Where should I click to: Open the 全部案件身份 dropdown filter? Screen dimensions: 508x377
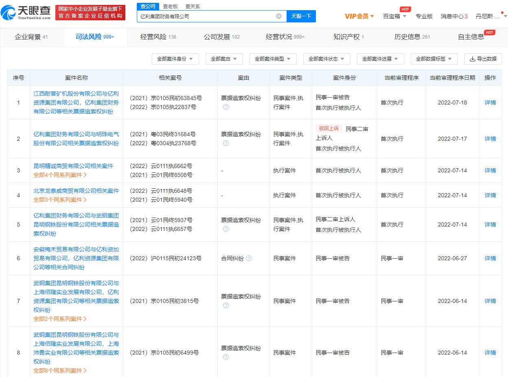click(x=175, y=59)
